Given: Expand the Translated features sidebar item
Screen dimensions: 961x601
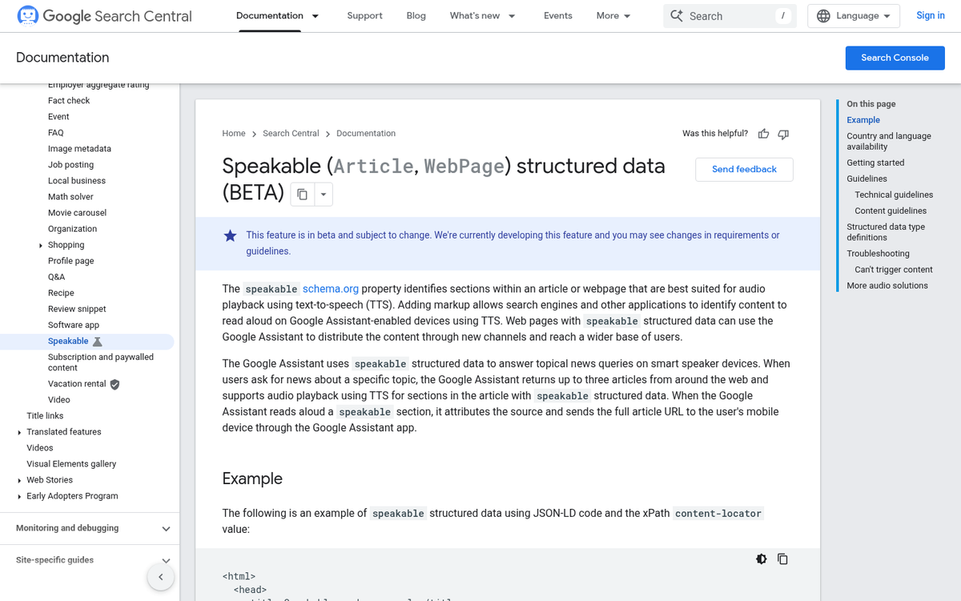Looking at the screenshot, I should (x=19, y=431).
